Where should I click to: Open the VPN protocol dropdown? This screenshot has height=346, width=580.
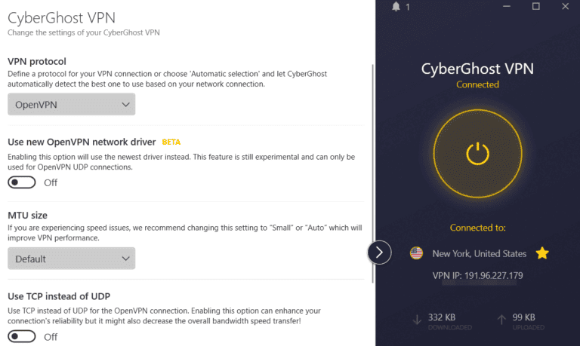tap(72, 105)
